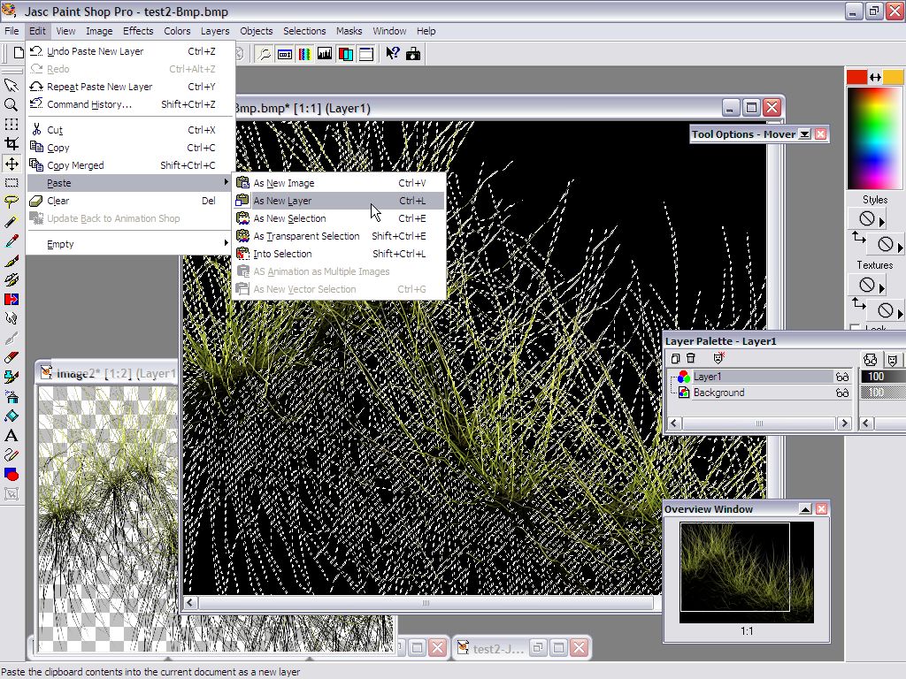The width and height of the screenshot is (906, 679).
Task: Select the Flood Fill tool
Action: click(12, 416)
